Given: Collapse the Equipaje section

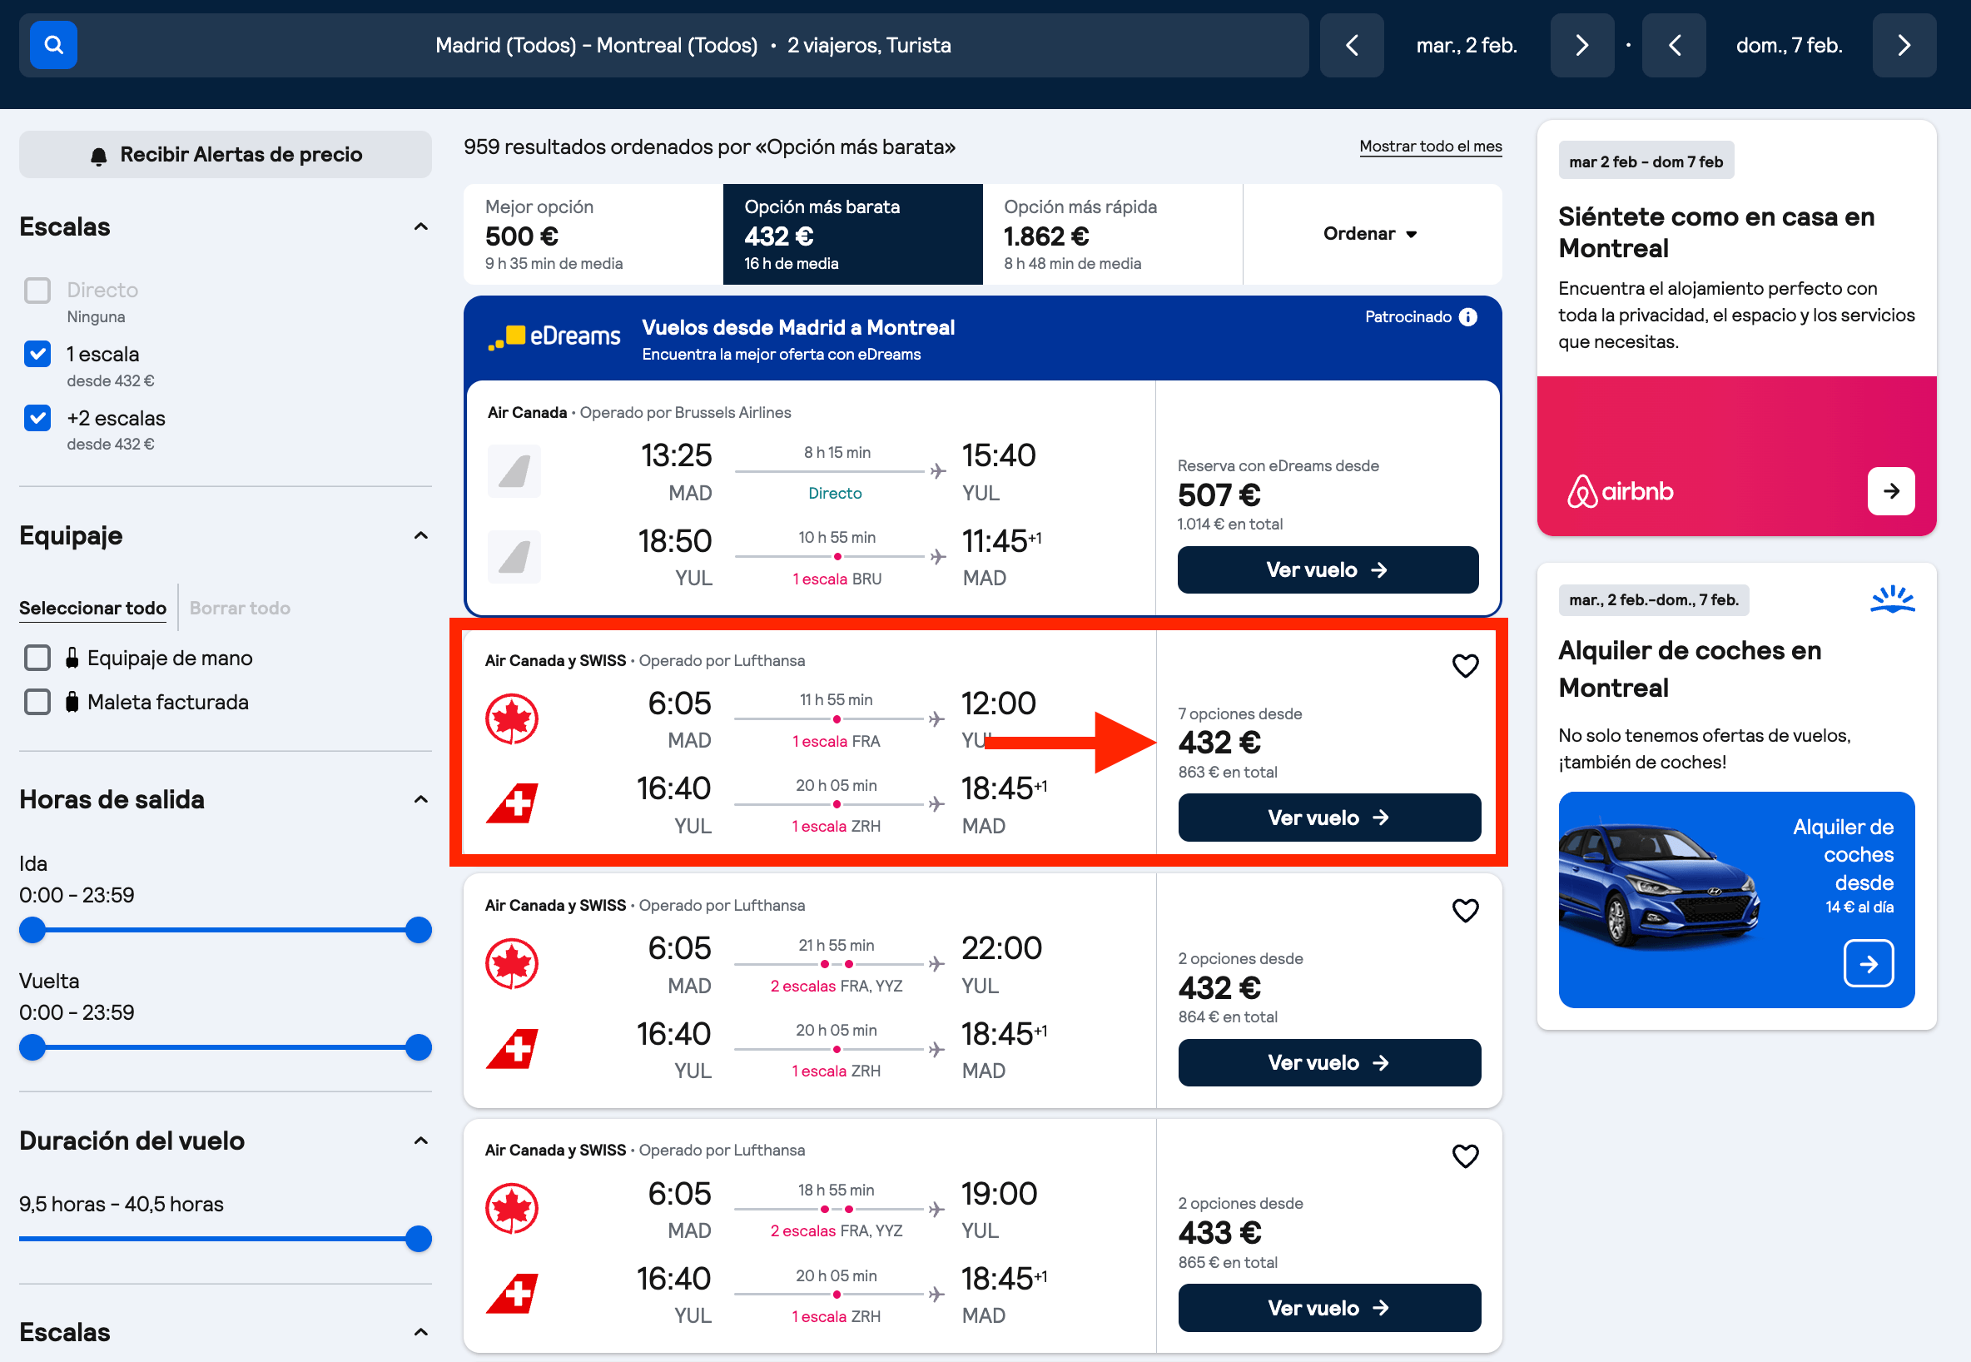Looking at the screenshot, I should coord(420,536).
